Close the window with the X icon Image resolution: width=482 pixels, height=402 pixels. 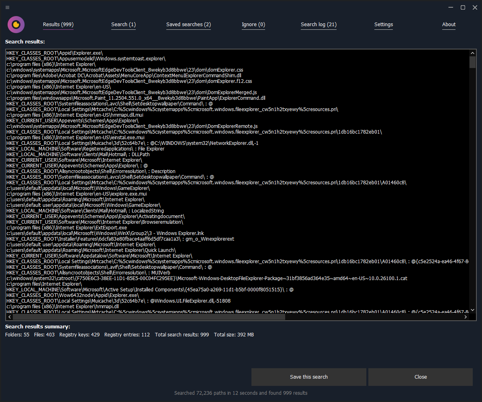pos(474,7)
